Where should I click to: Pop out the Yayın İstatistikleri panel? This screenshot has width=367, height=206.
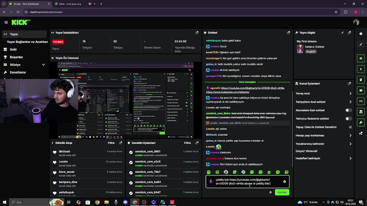[197, 33]
